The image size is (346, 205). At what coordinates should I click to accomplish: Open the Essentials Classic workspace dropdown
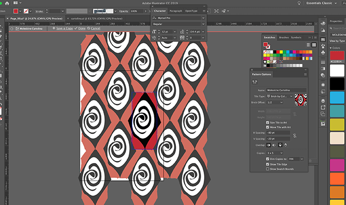click(321, 3)
